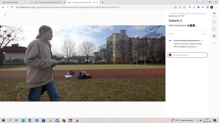Reload the Padlet page

[12, 7]
